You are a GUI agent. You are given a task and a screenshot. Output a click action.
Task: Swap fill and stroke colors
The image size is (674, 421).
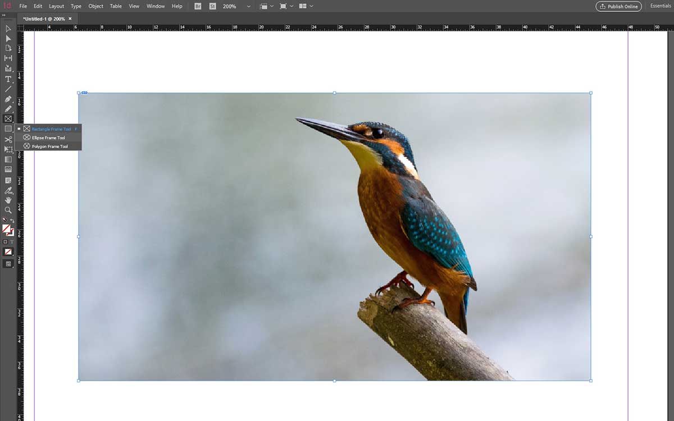coord(13,220)
